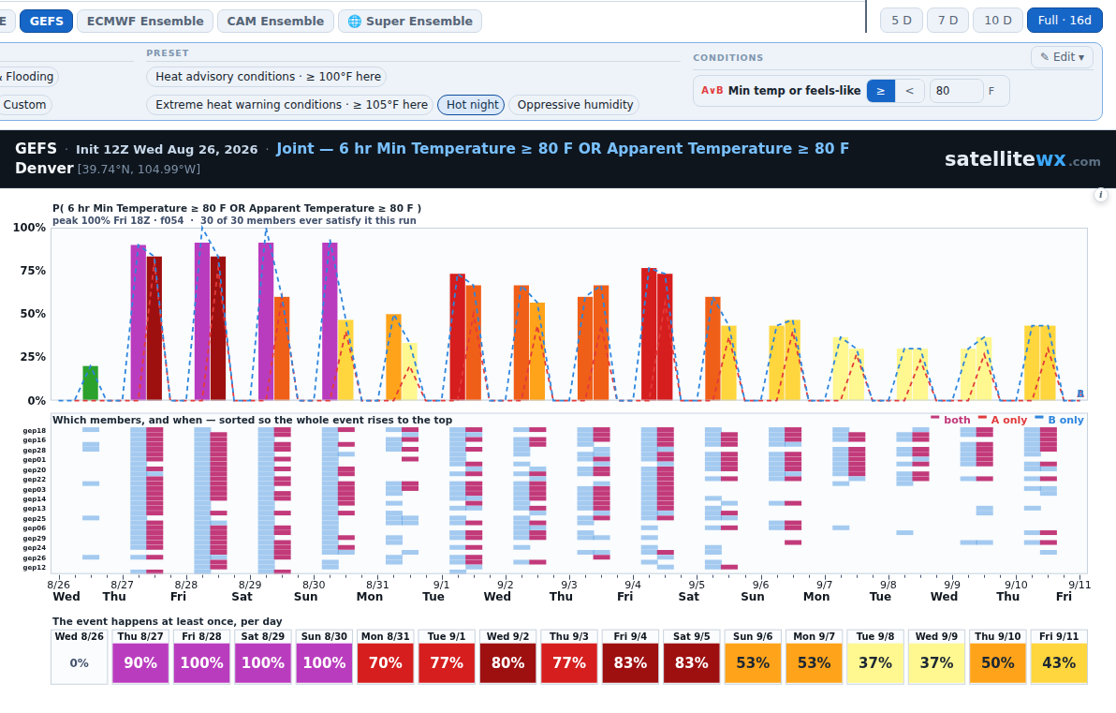Click the purple Fri 8/28 100% cell

(201, 663)
